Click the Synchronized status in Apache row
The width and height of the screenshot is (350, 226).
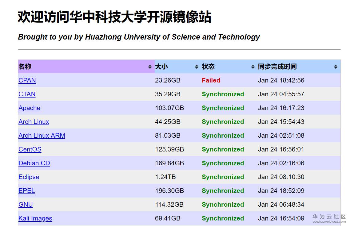click(x=223, y=108)
